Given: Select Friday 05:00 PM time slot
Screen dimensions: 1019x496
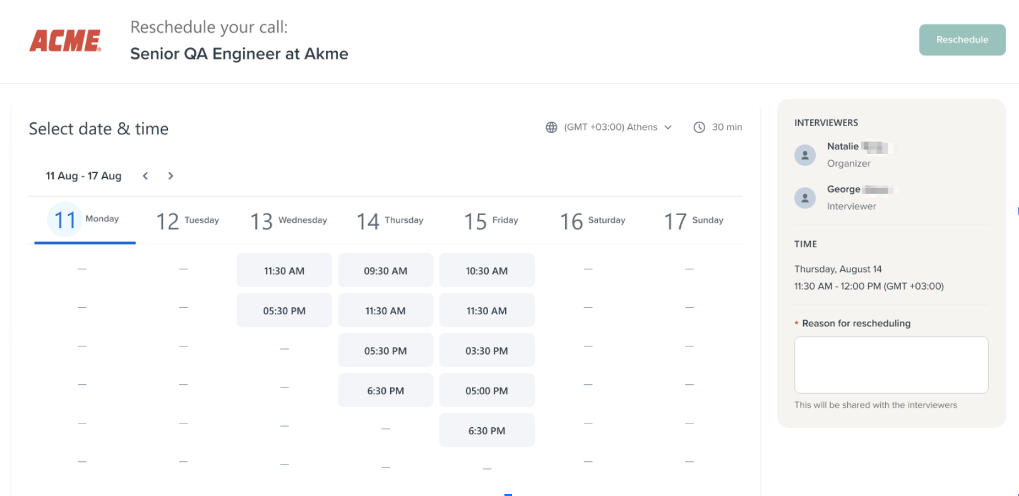Looking at the screenshot, I should point(486,391).
